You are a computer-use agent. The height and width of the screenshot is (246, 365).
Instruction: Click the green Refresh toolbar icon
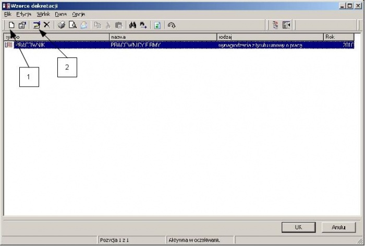coord(157,25)
